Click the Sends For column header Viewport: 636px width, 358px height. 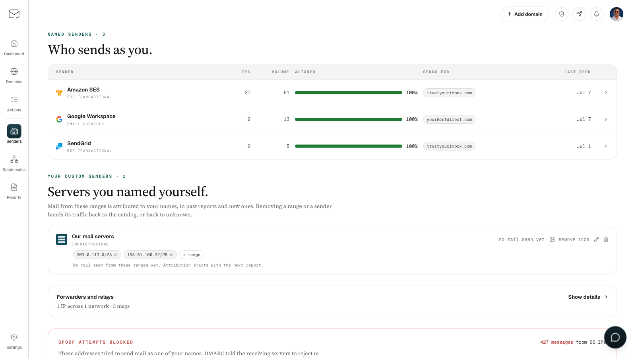[436, 72]
